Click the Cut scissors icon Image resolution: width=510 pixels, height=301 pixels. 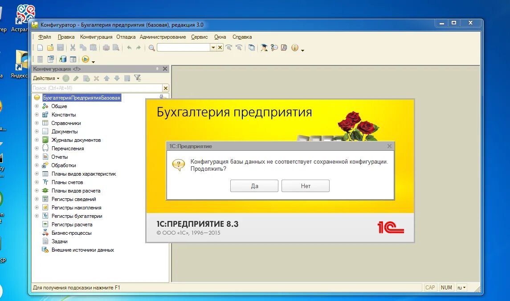[x=73, y=48]
